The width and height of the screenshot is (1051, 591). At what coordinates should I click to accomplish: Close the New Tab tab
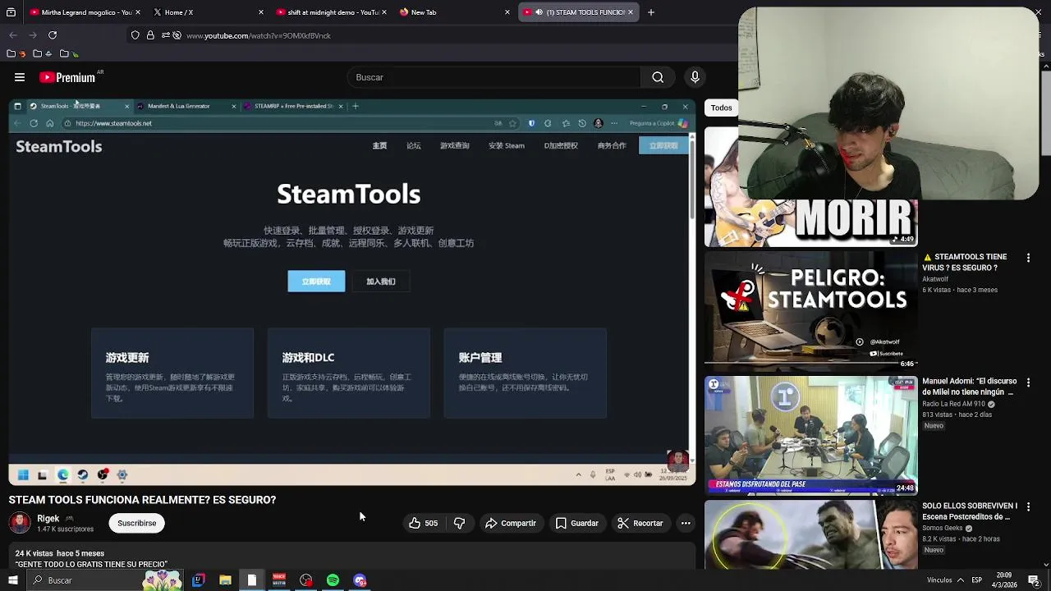click(x=507, y=12)
